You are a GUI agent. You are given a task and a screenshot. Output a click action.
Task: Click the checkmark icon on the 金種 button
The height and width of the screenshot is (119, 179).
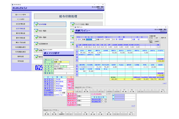tap(36, 50)
